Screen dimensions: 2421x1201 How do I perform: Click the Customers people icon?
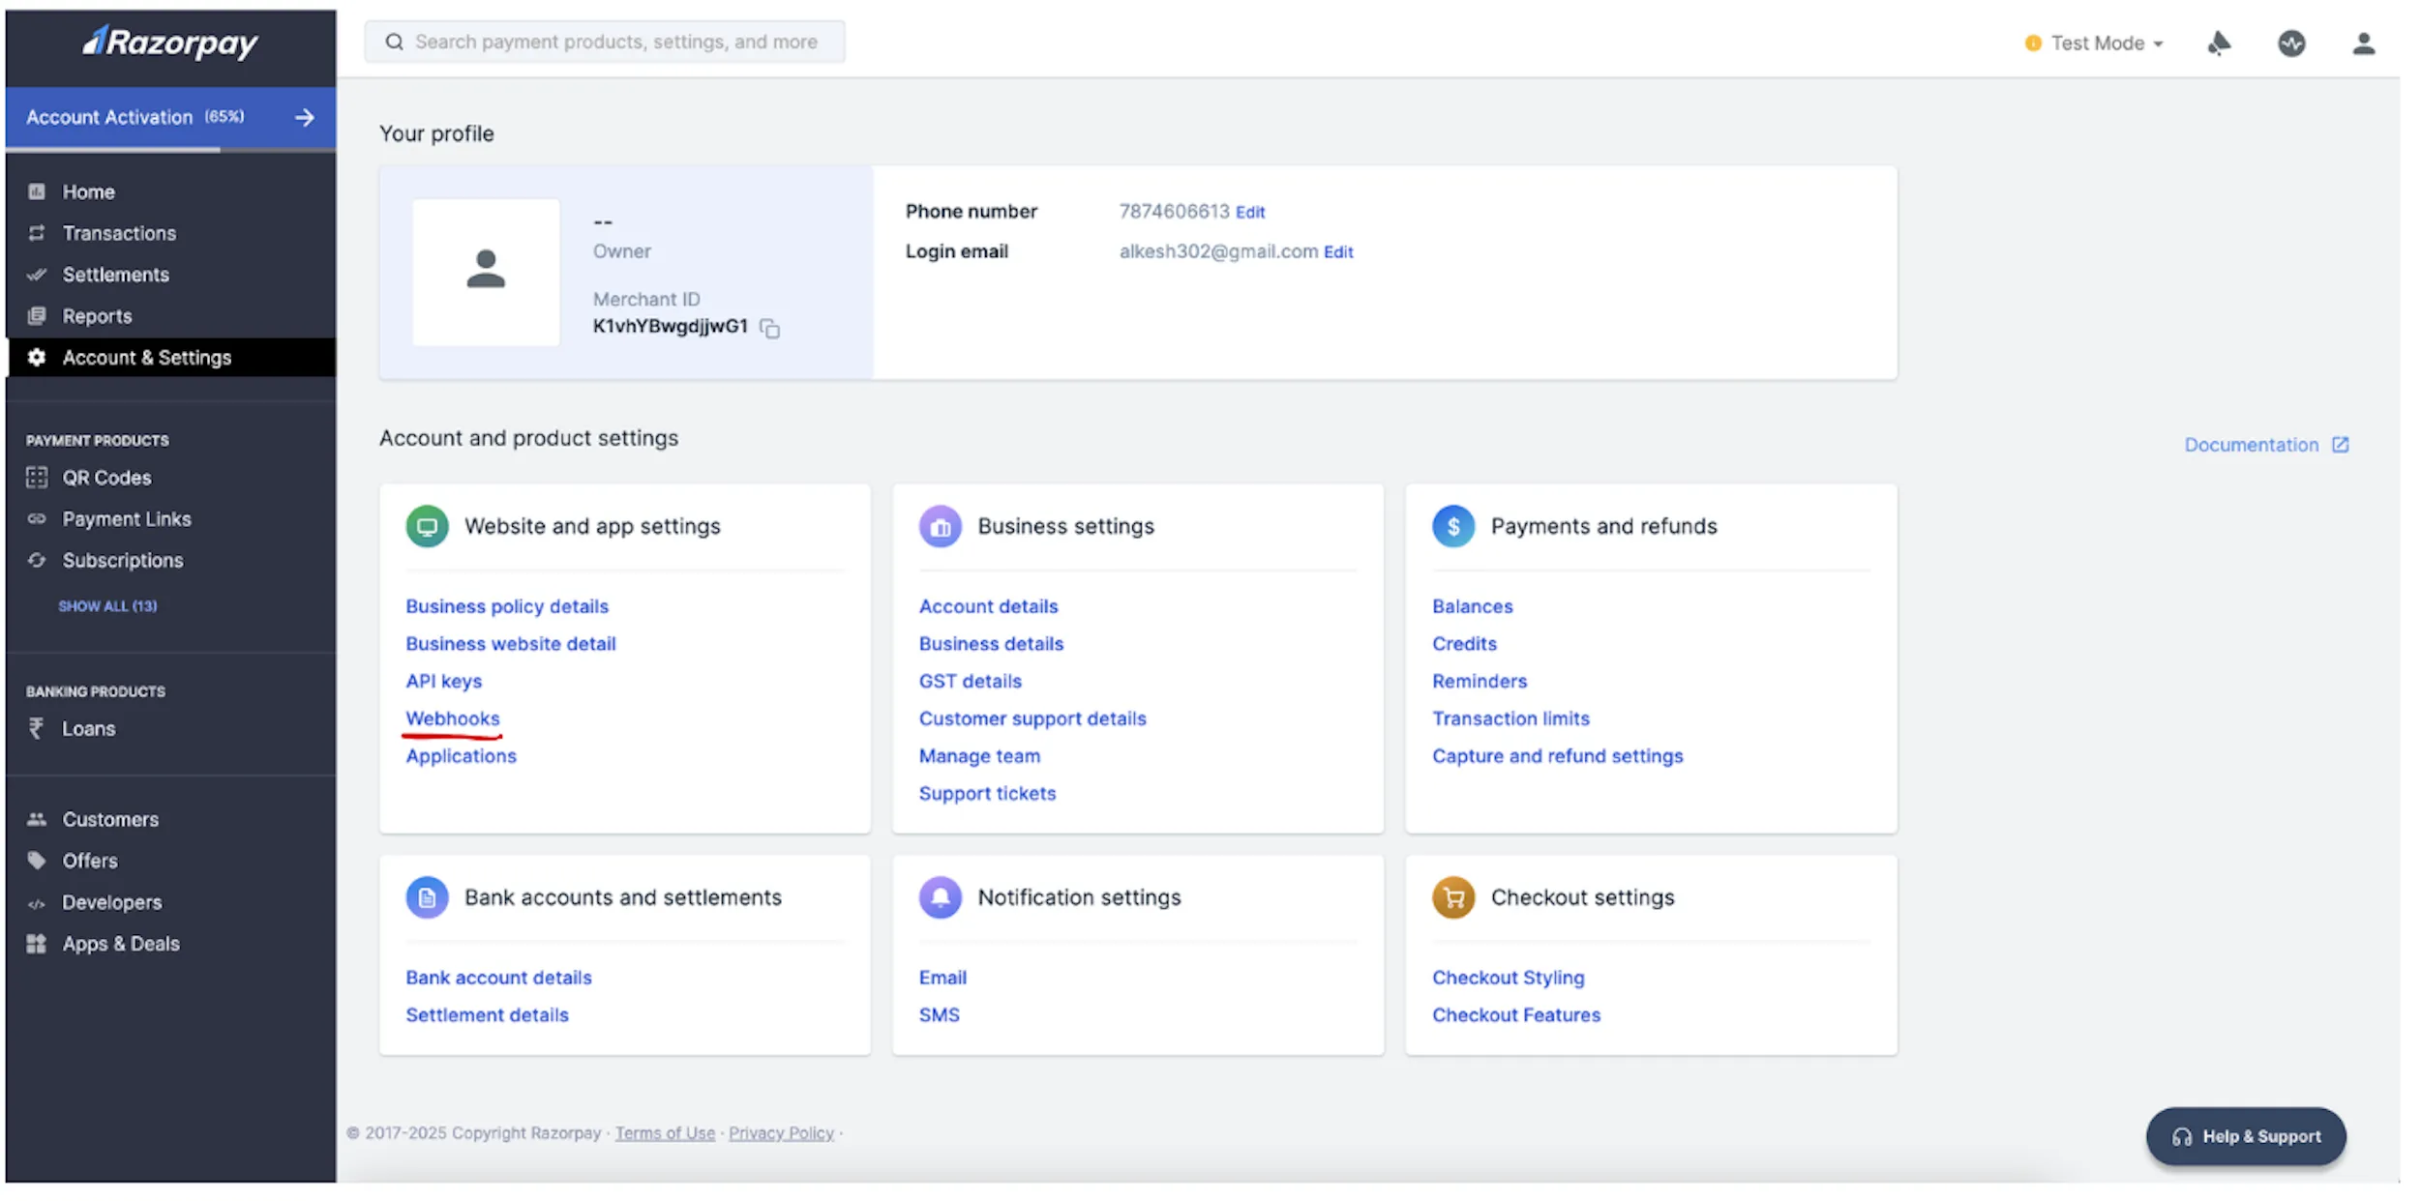[37, 820]
